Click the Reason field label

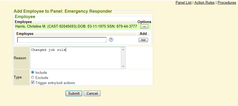point(20,58)
